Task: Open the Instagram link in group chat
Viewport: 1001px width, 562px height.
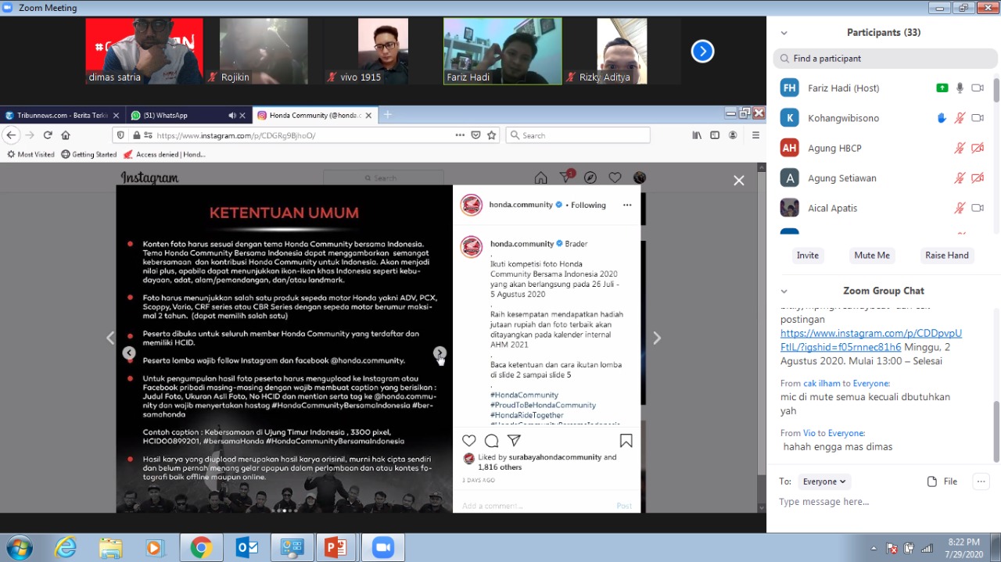Action: click(x=871, y=340)
